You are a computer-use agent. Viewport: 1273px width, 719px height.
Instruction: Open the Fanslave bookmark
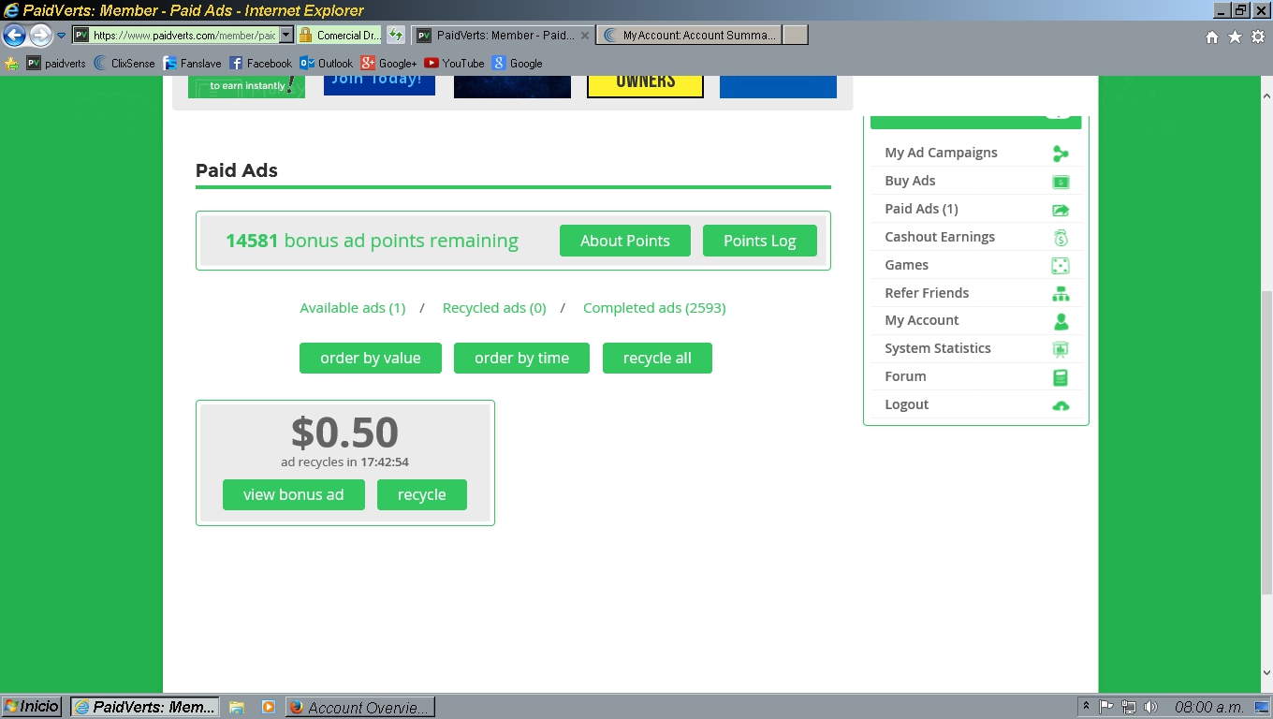(x=192, y=64)
